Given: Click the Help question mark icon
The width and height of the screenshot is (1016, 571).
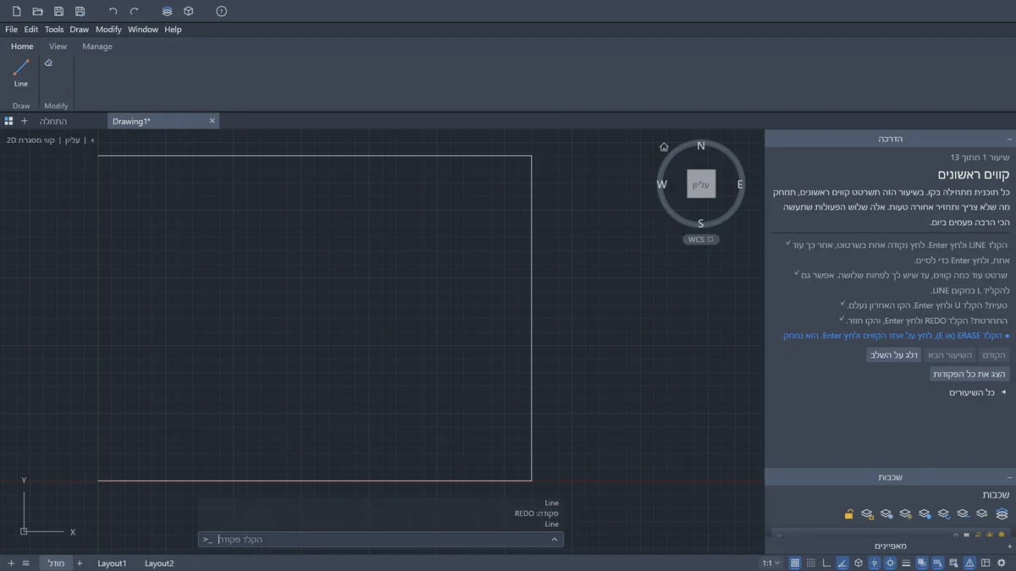Looking at the screenshot, I should coord(221,12).
